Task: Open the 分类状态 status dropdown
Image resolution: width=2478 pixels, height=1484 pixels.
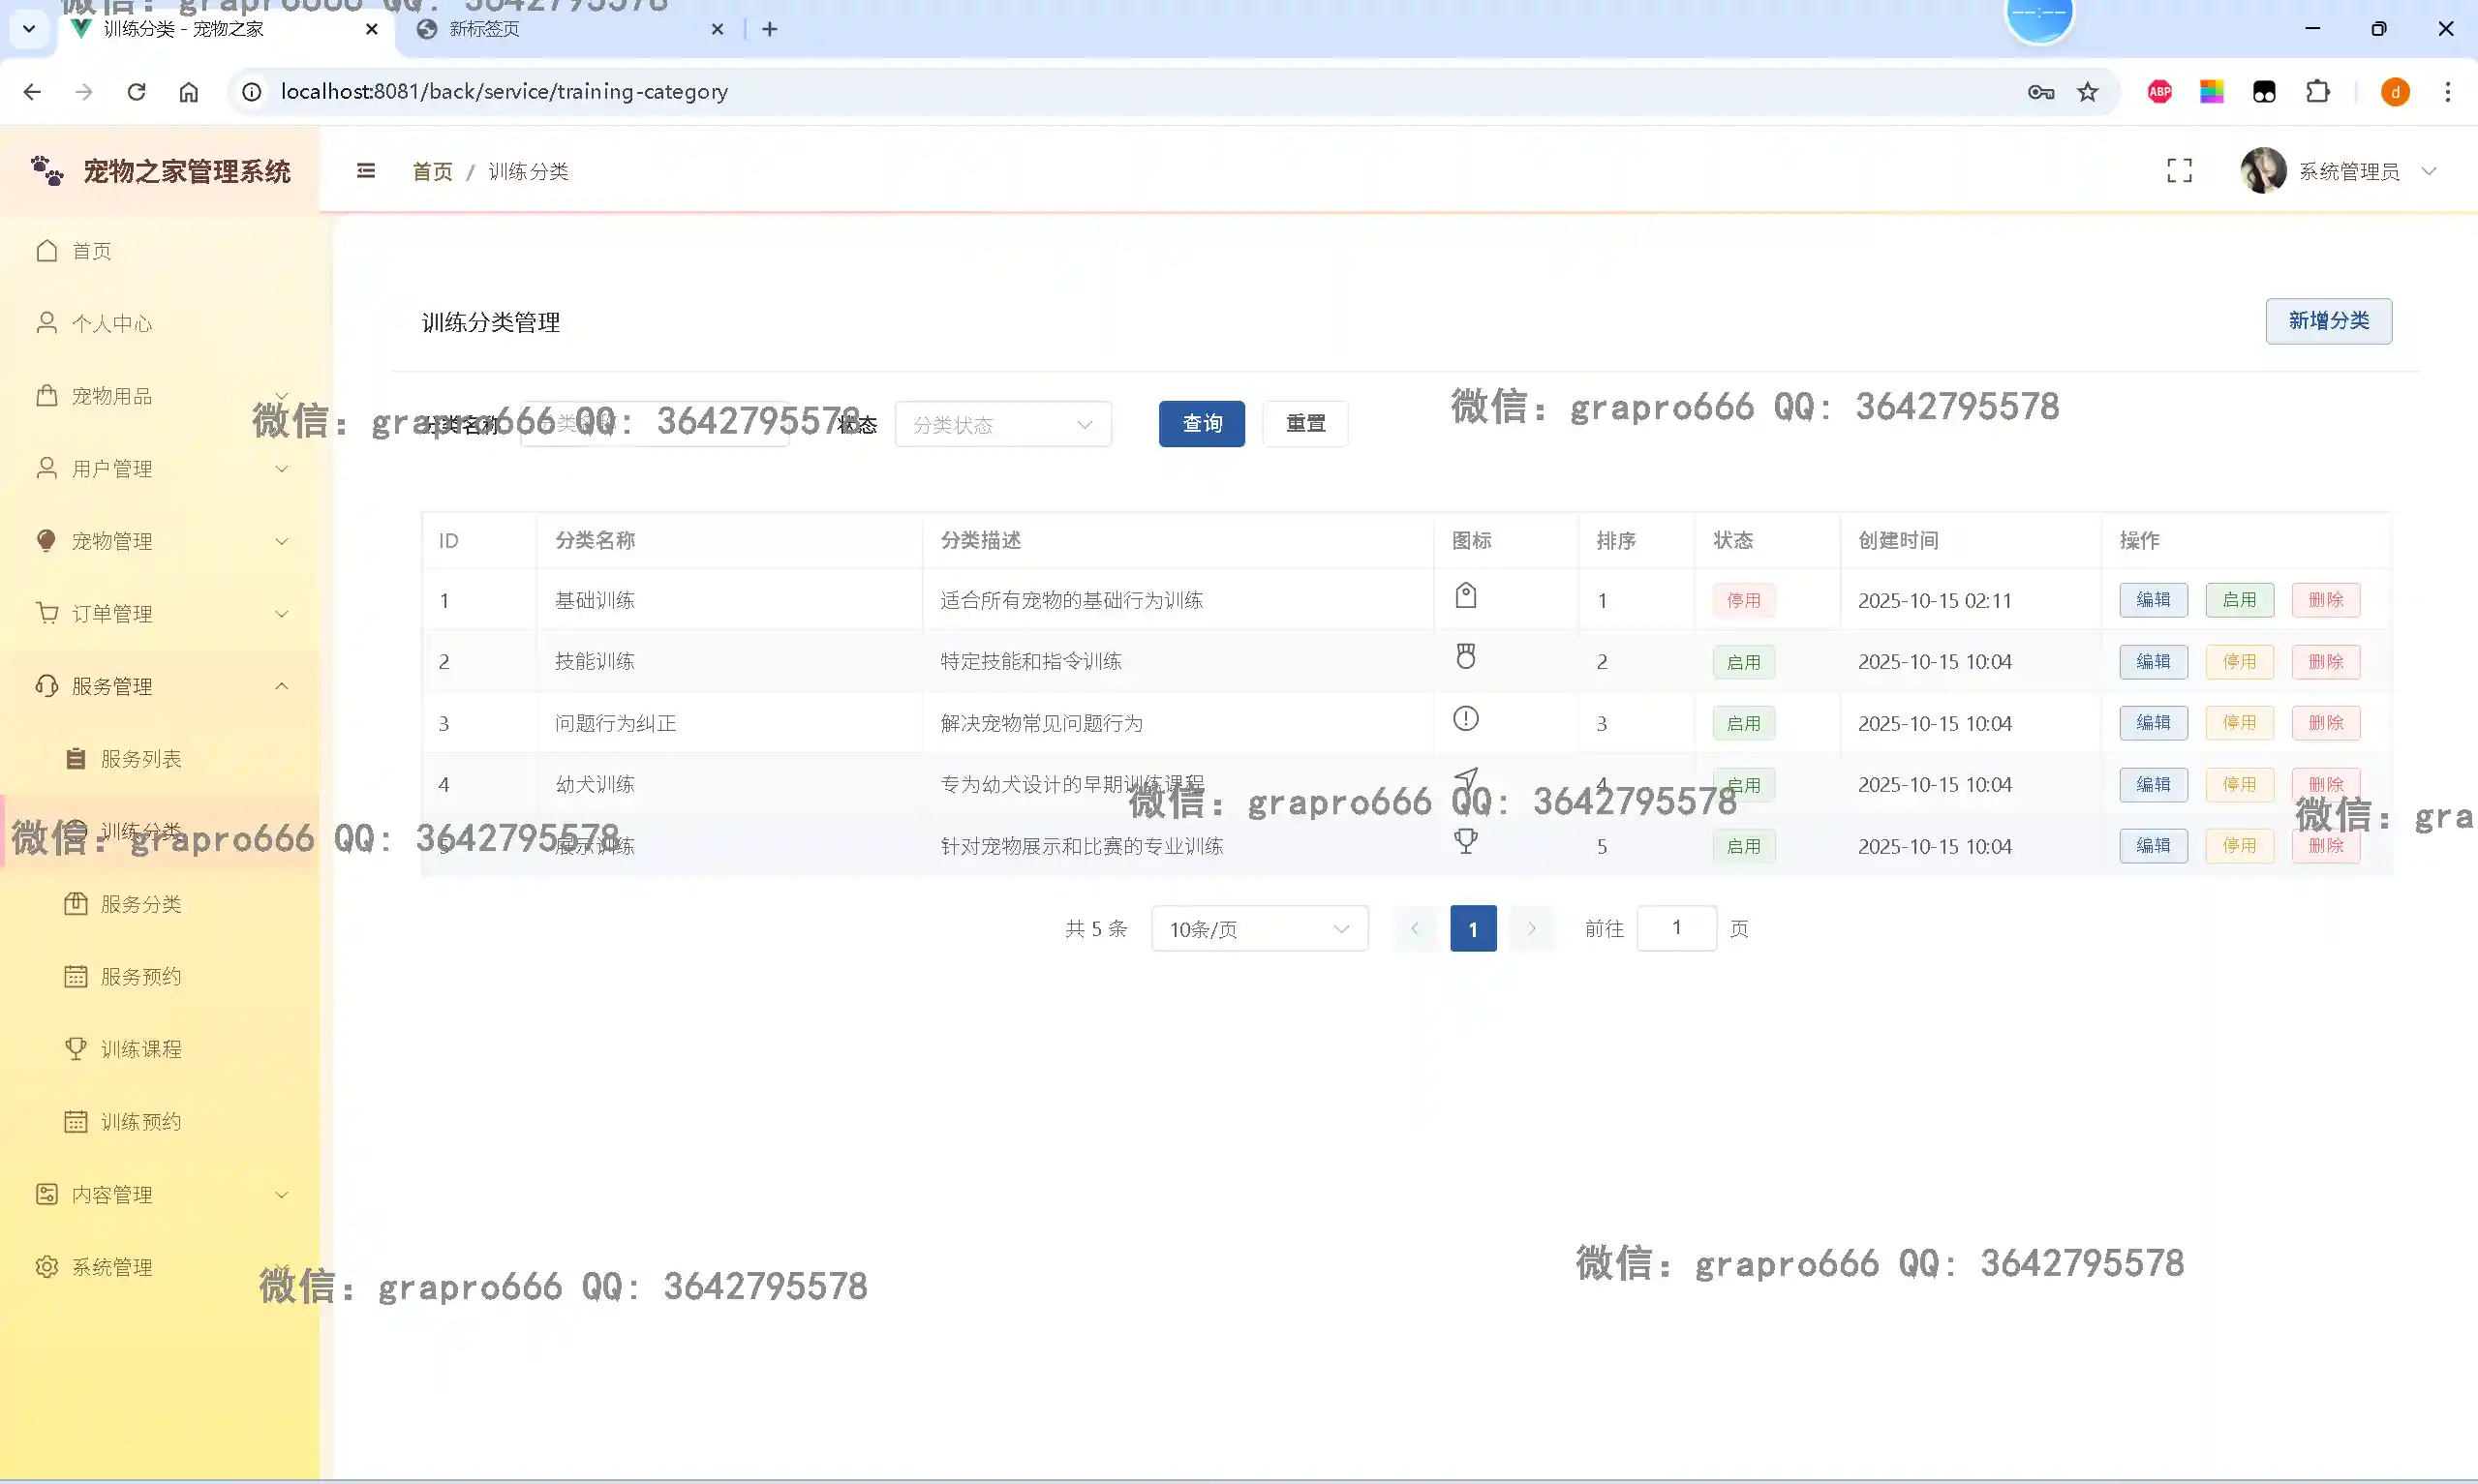Action: pos(1002,425)
